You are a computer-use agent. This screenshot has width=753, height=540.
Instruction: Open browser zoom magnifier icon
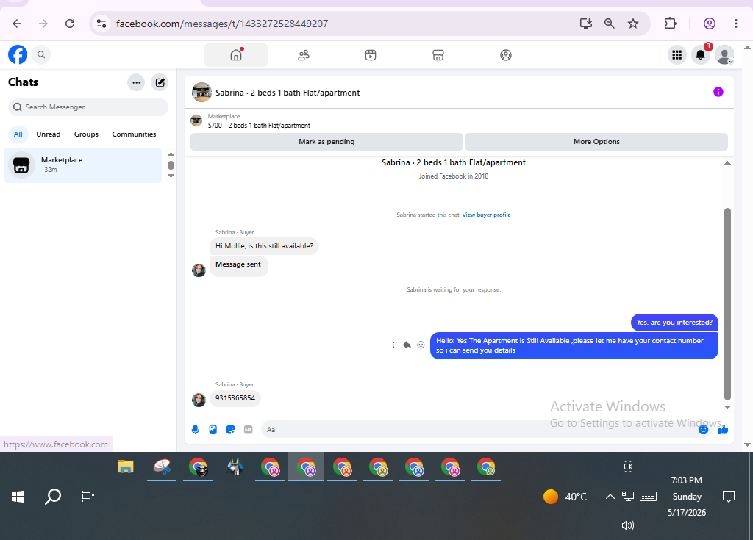(x=610, y=24)
